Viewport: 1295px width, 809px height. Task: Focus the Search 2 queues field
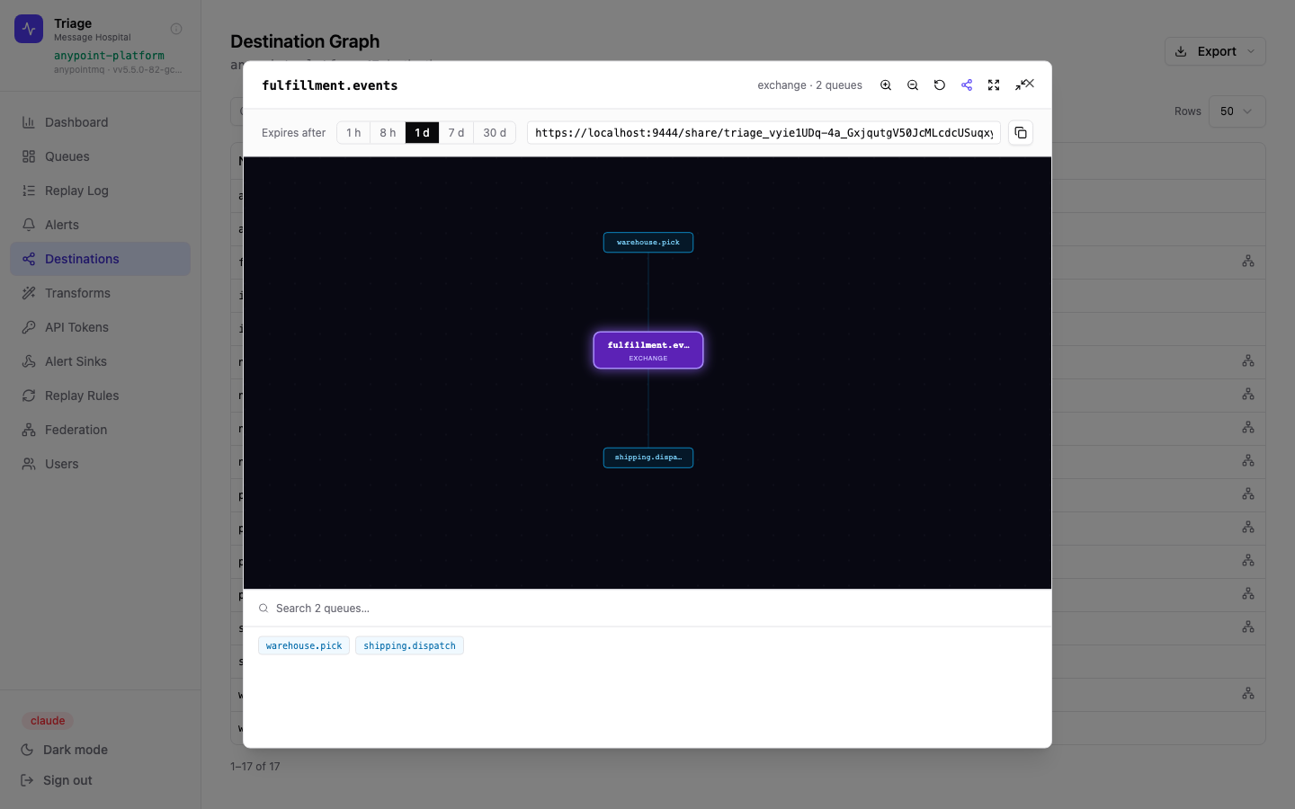click(x=647, y=609)
